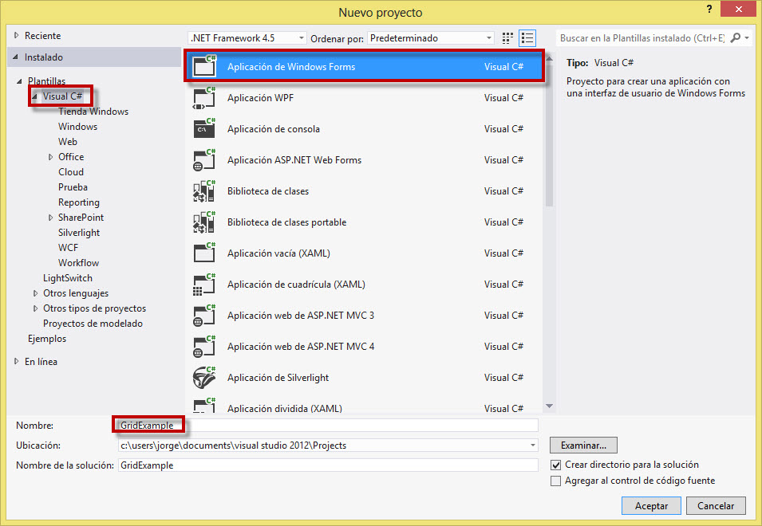Select the Silverlight category
This screenshot has height=526, width=762.
click(x=79, y=233)
